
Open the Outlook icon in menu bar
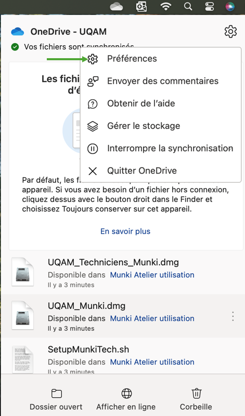(141, 6)
